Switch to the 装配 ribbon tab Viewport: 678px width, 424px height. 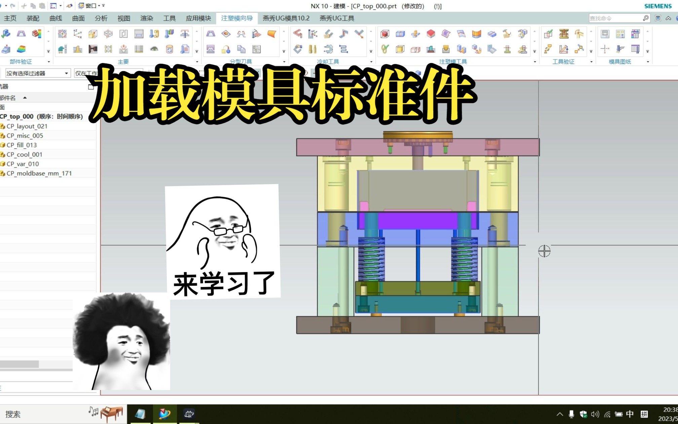33,18
